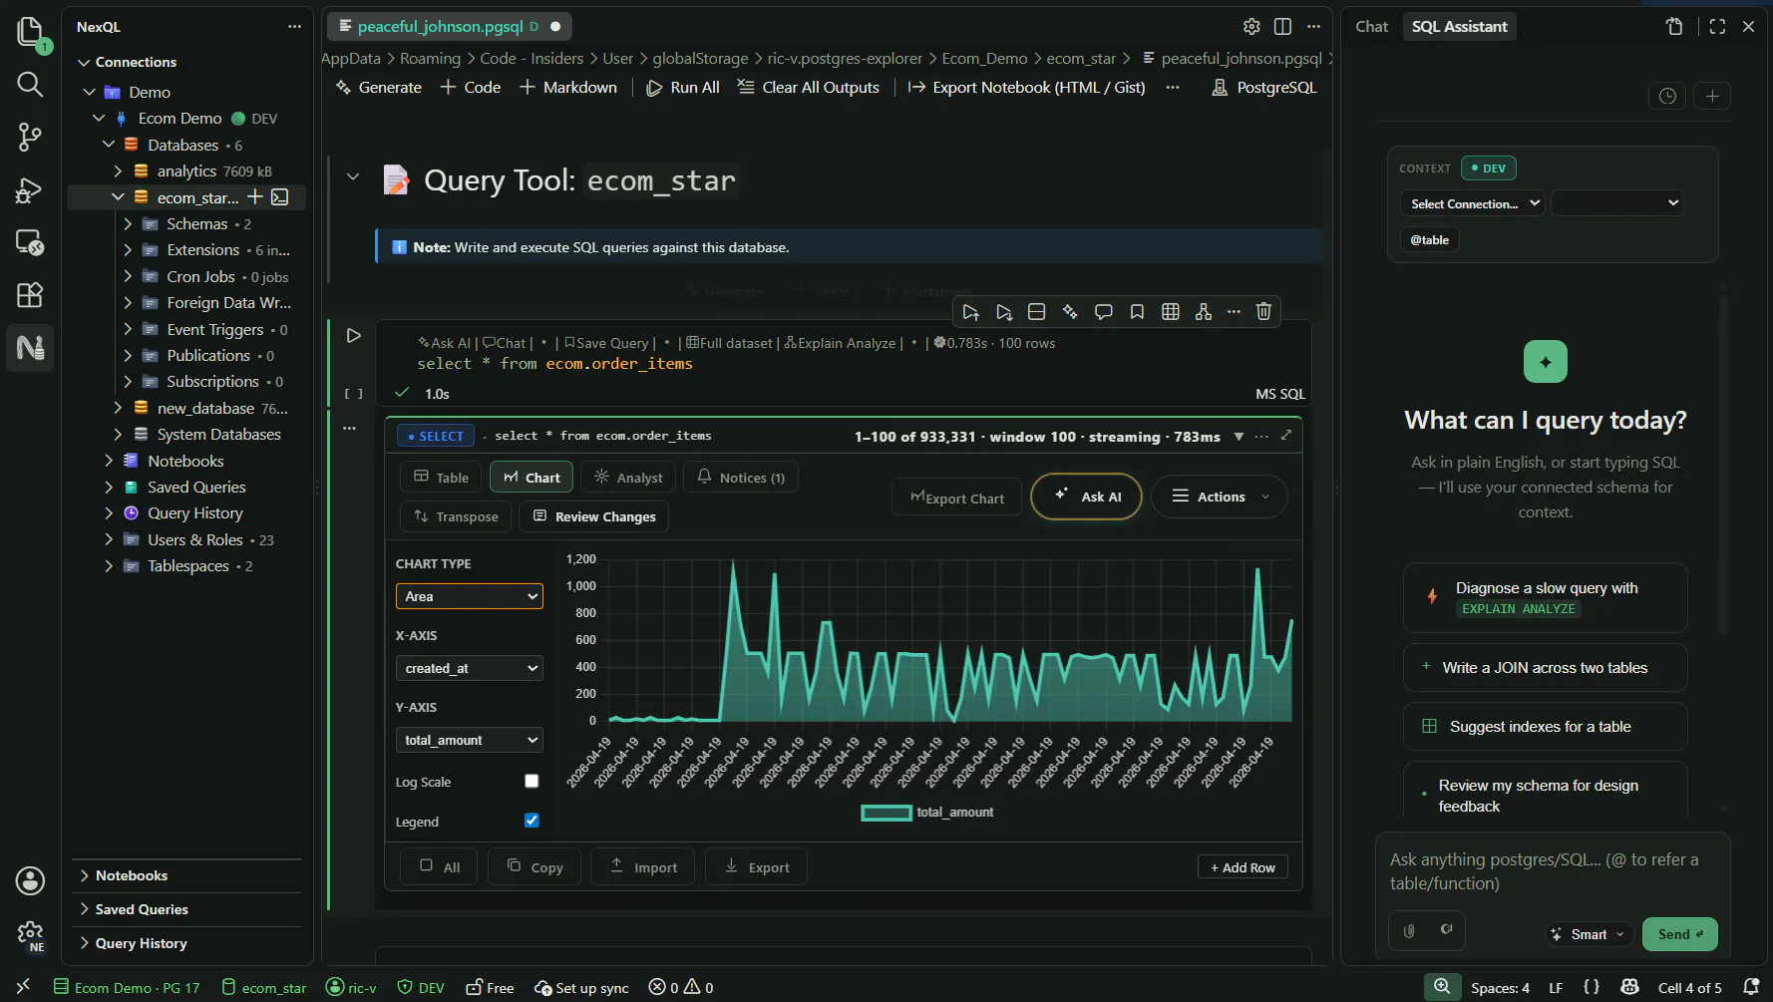Open the Y-Axis dropdown showing total_amount
1773x1002 pixels.
tap(470, 740)
